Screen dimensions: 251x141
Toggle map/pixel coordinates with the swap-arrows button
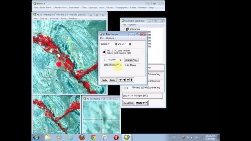pos(104,52)
